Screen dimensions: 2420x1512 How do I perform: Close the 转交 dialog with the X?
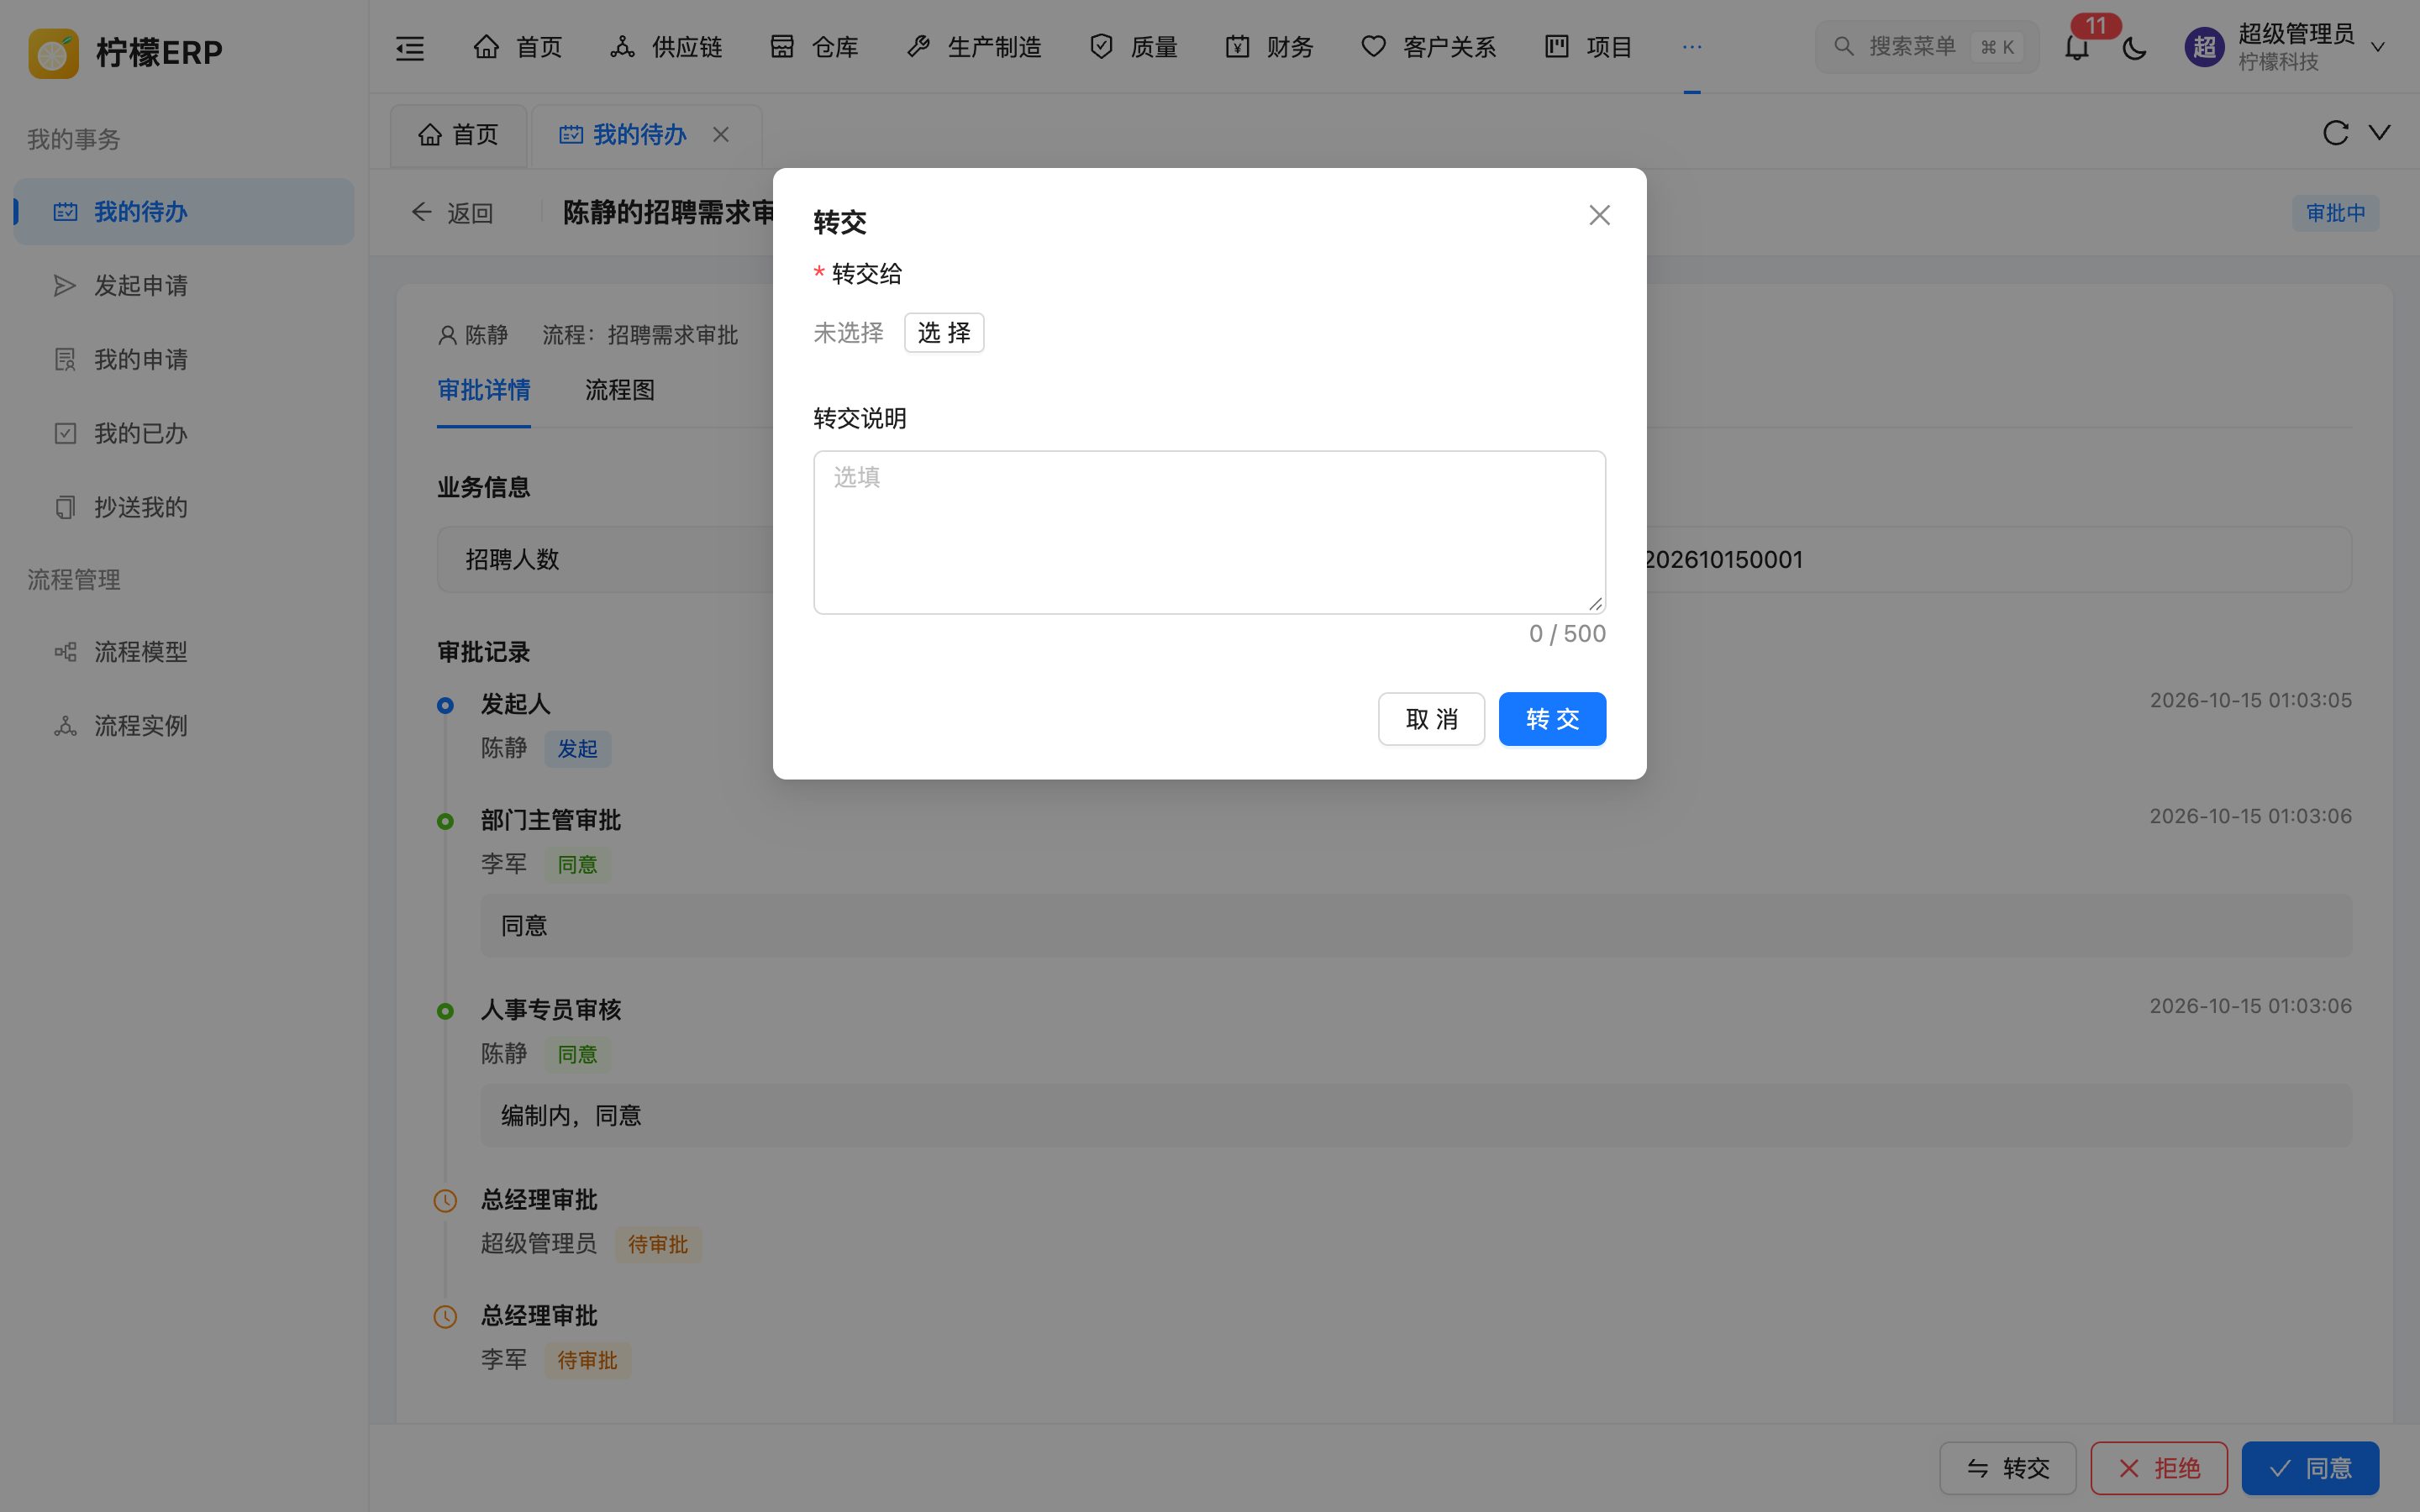1599,215
